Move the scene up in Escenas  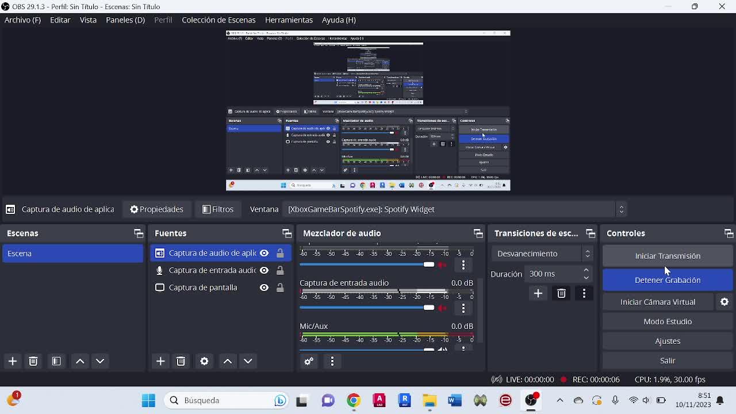click(80, 361)
